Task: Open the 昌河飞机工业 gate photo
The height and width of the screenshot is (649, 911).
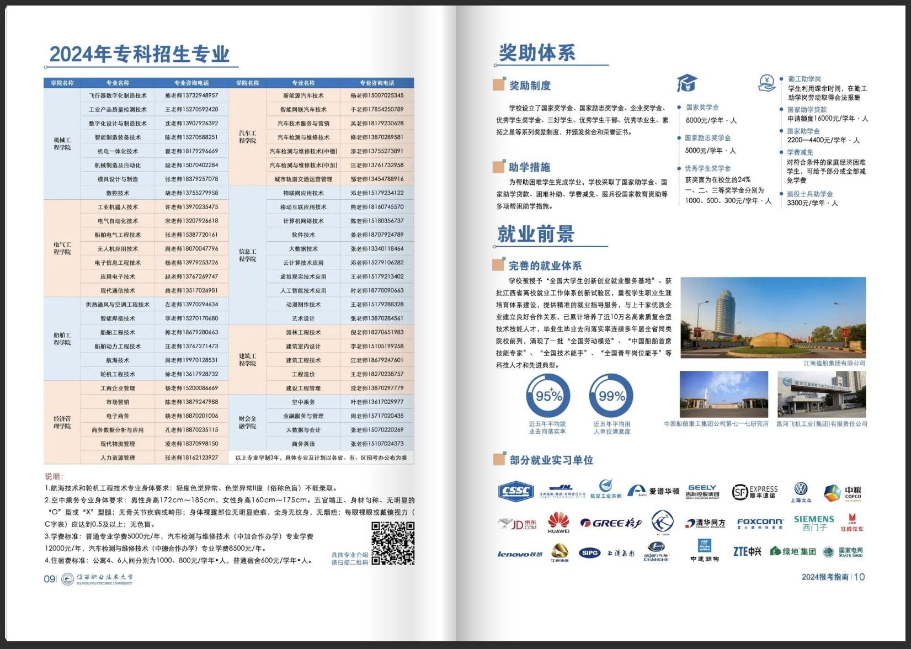Action: click(x=822, y=394)
